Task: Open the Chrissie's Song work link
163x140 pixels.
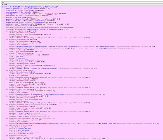Action: (23, 113)
